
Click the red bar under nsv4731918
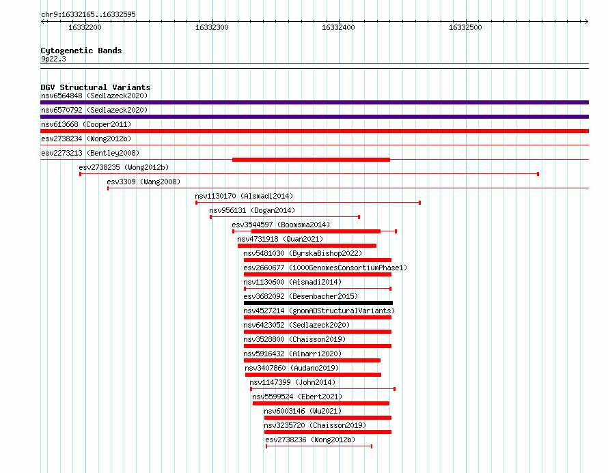(x=307, y=246)
